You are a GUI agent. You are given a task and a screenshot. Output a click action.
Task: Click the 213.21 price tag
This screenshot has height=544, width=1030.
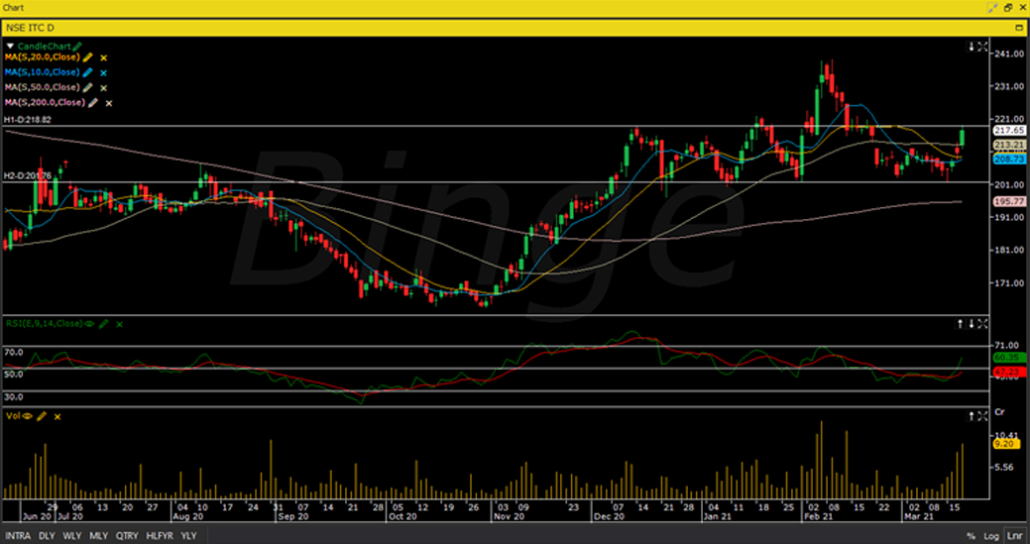(1009, 145)
